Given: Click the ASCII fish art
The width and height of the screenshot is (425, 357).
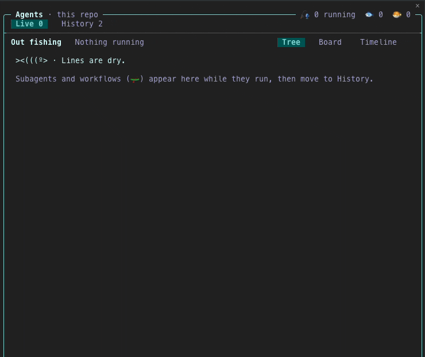Looking at the screenshot, I should click(x=32, y=60).
